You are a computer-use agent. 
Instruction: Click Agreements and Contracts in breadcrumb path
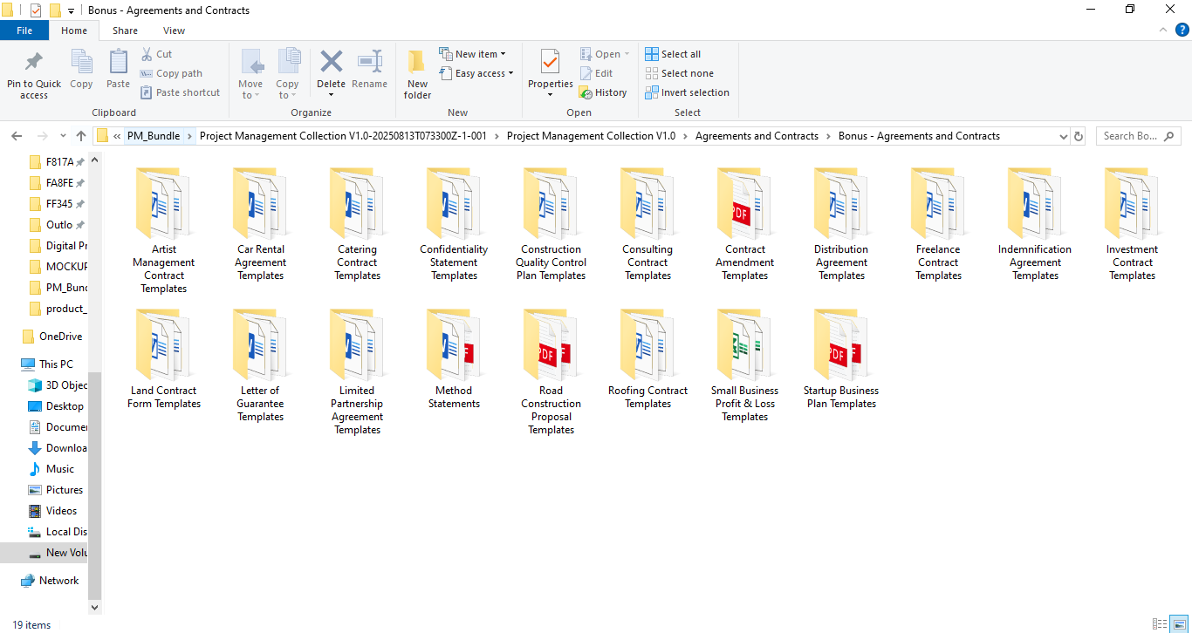pyautogui.click(x=757, y=136)
